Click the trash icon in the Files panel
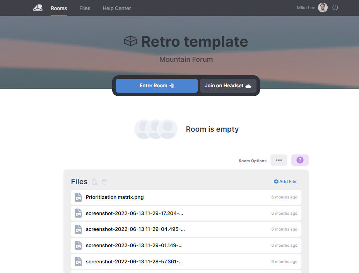Viewport: 359px width, 273px height. [x=104, y=181]
